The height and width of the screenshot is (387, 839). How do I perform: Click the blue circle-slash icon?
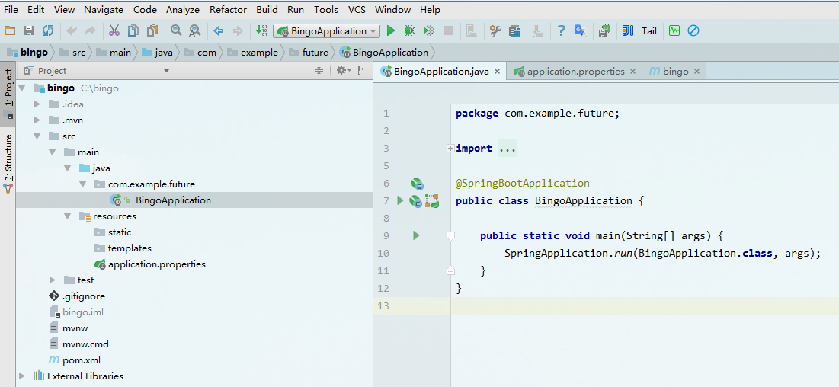tap(693, 31)
